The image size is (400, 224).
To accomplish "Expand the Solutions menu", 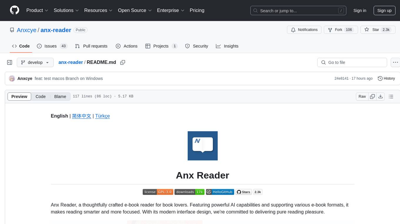I will pyautogui.click(x=66, y=10).
